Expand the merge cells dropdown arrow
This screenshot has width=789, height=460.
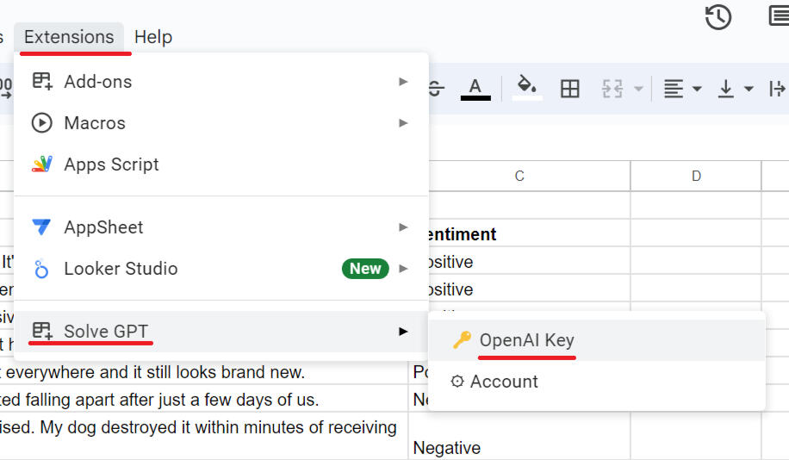click(638, 89)
